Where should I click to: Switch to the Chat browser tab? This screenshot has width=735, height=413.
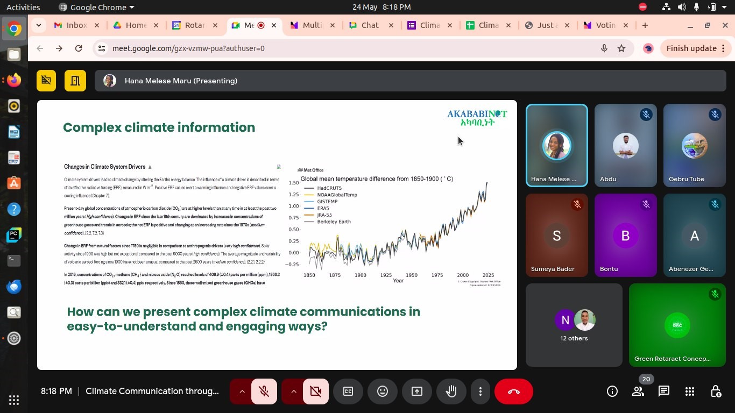369,25
